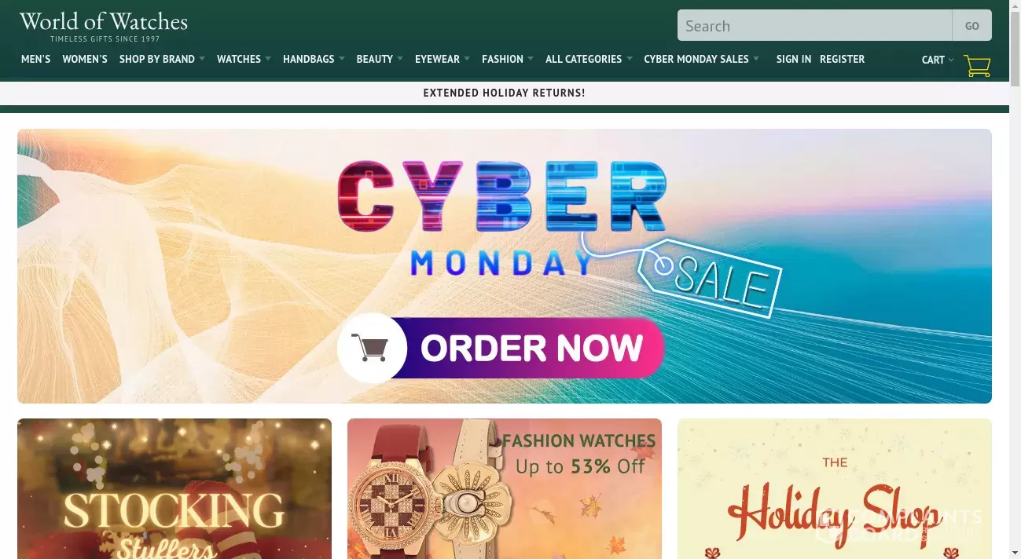The width and height of the screenshot is (1021, 559).
Task: Go to the Women's section
Action: (85, 59)
